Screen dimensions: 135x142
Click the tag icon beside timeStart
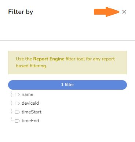pyautogui.click(x=17, y=112)
